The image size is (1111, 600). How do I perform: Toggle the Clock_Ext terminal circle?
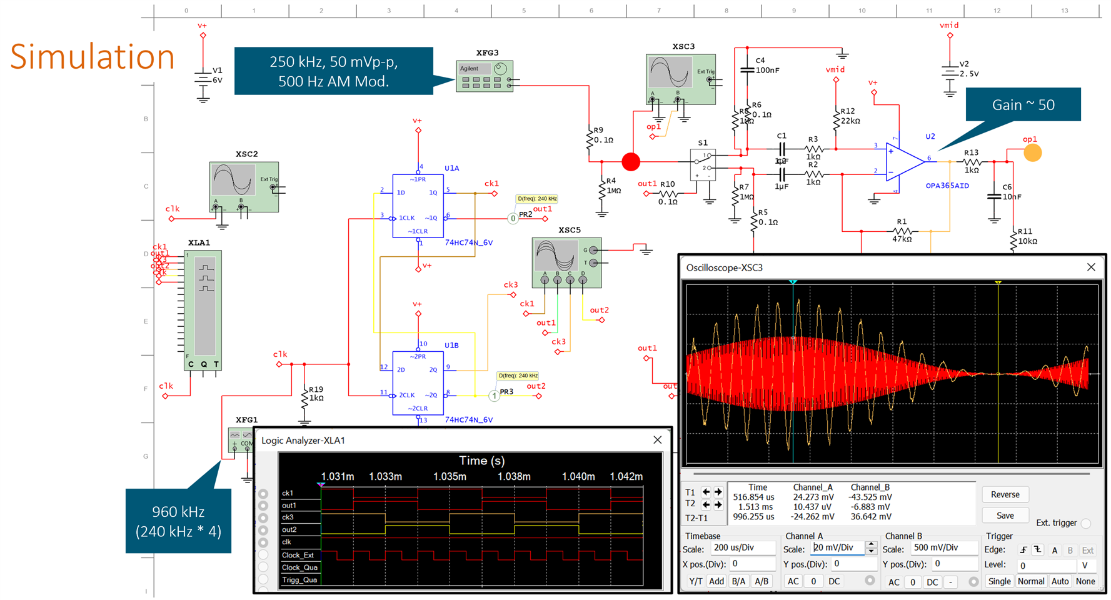click(263, 555)
